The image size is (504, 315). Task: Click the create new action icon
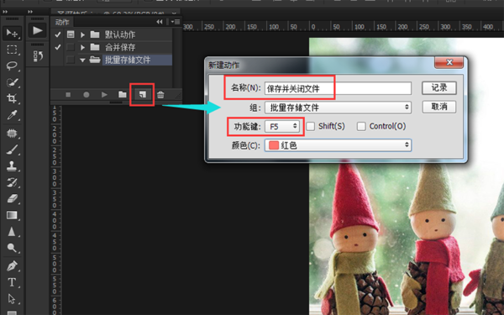143,94
